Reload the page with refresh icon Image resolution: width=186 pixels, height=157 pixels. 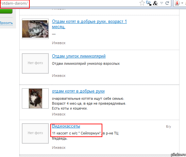167,3
